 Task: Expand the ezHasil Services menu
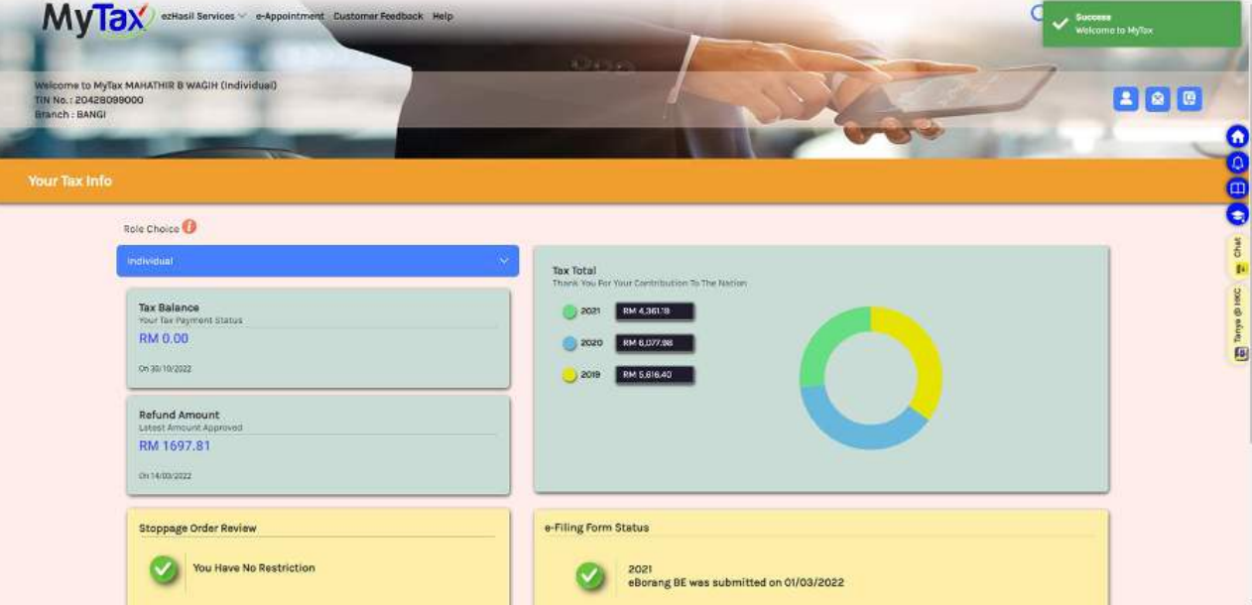coord(203,17)
